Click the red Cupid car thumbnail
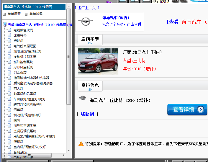 [x=98, y=62]
